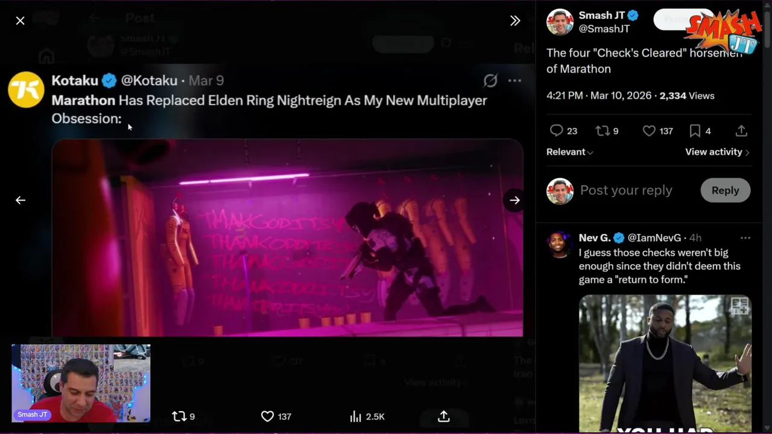Go to previous image arrow
The height and width of the screenshot is (434, 772).
[21, 200]
